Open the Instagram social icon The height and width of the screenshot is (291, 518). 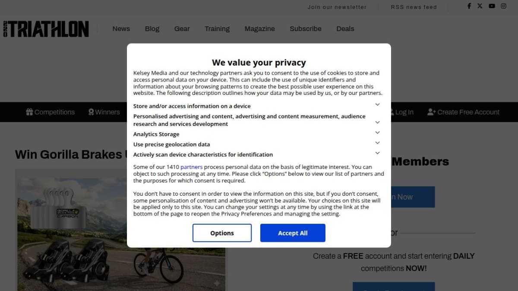click(x=503, y=6)
